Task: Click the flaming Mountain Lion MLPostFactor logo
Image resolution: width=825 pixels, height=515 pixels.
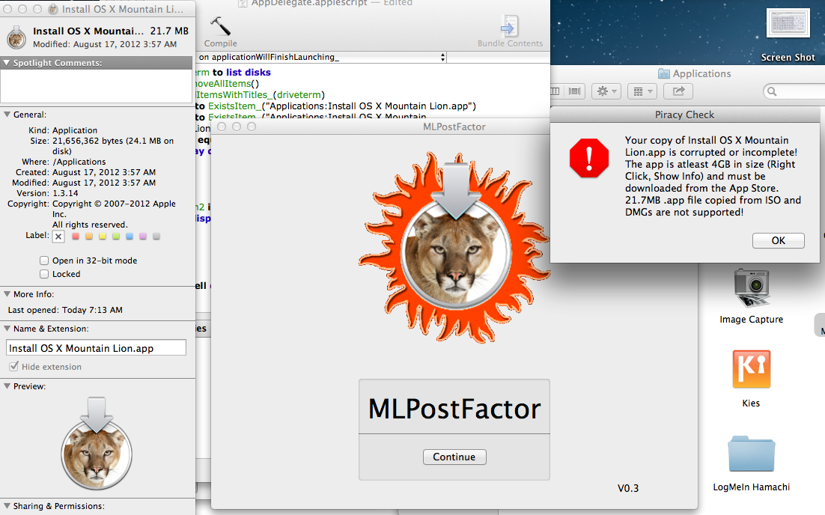Action: tap(454, 247)
